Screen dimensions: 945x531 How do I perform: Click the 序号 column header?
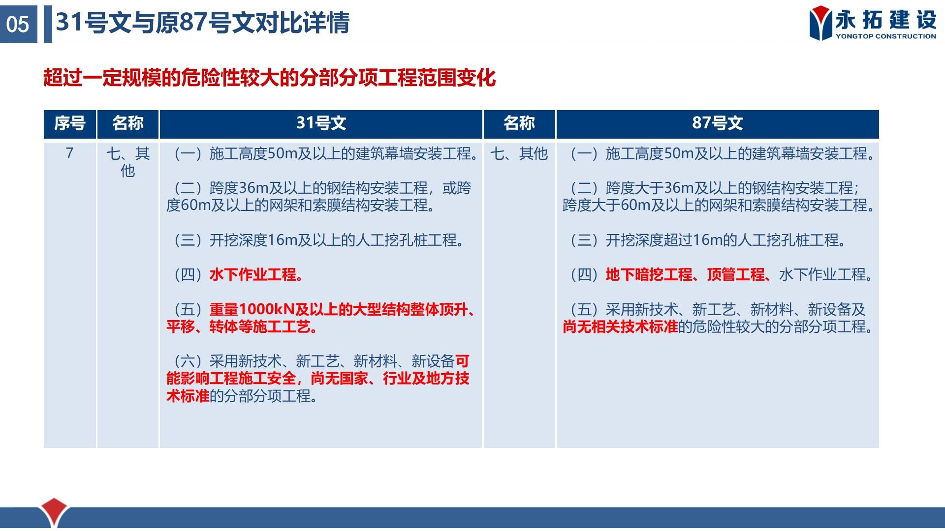(x=69, y=123)
